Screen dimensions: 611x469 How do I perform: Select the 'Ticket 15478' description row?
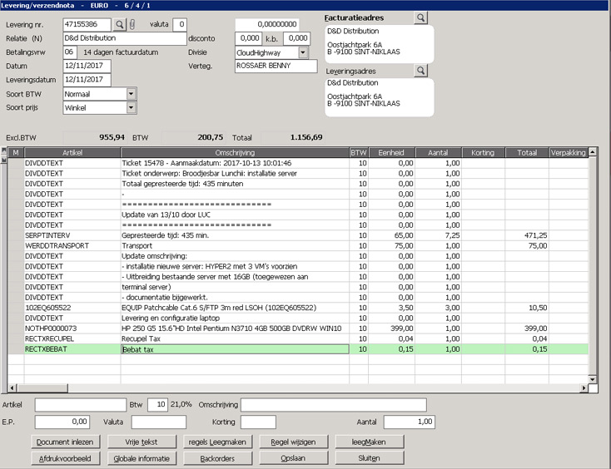coord(298,163)
